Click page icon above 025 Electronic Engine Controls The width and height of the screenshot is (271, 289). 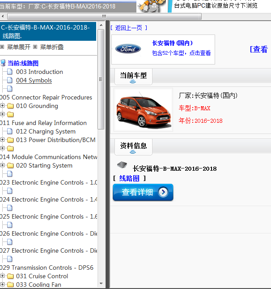(x=10, y=208)
